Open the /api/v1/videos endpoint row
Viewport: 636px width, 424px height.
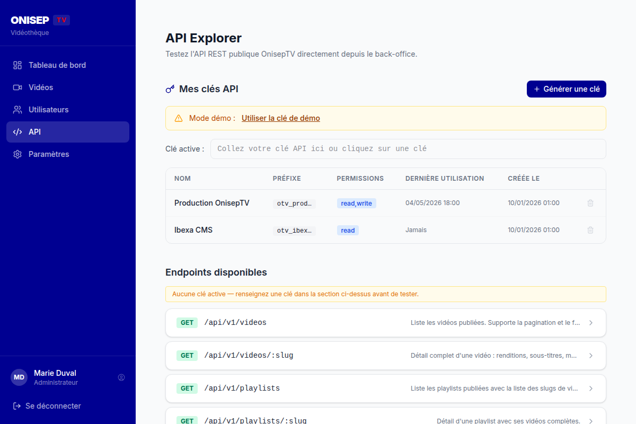point(386,323)
